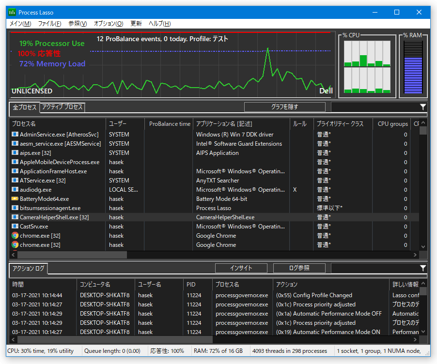Click 4093 threads in 298 processes status
The height and width of the screenshot is (364, 437).
click(290, 351)
